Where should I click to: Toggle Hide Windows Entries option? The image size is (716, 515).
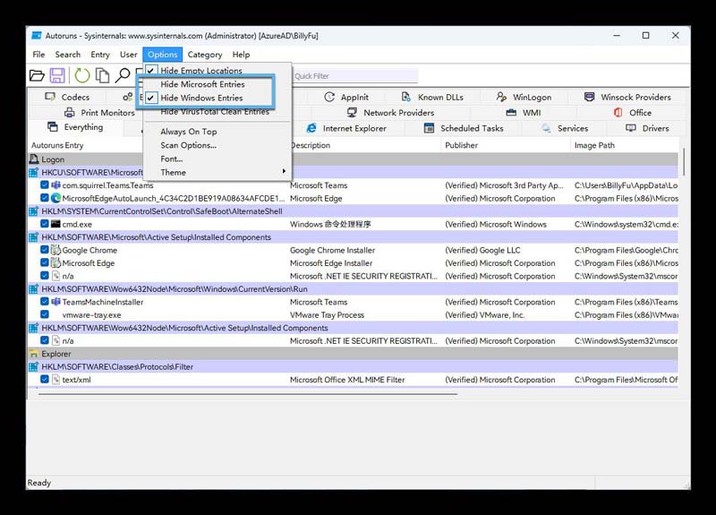click(x=217, y=98)
